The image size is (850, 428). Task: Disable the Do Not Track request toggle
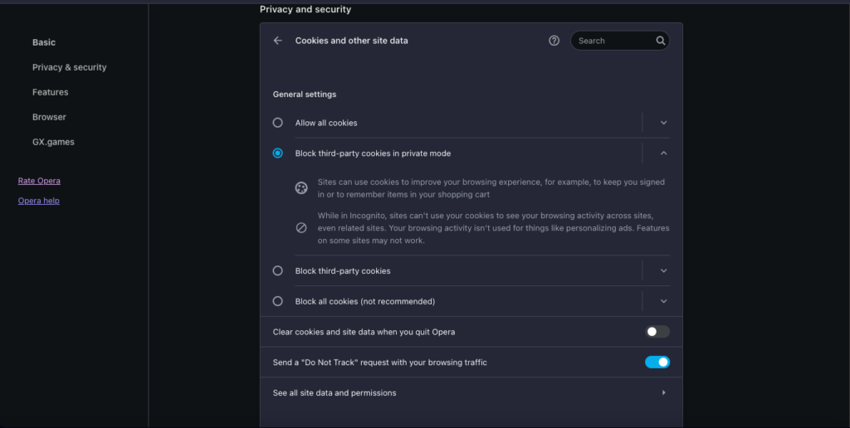(657, 362)
